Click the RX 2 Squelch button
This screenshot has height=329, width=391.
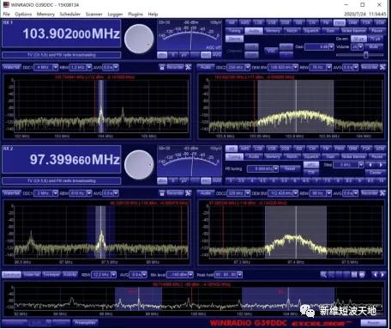[311, 156]
